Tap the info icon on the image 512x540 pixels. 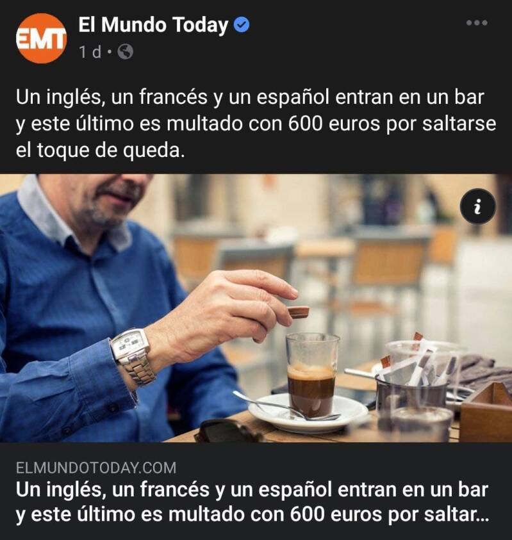point(477,207)
